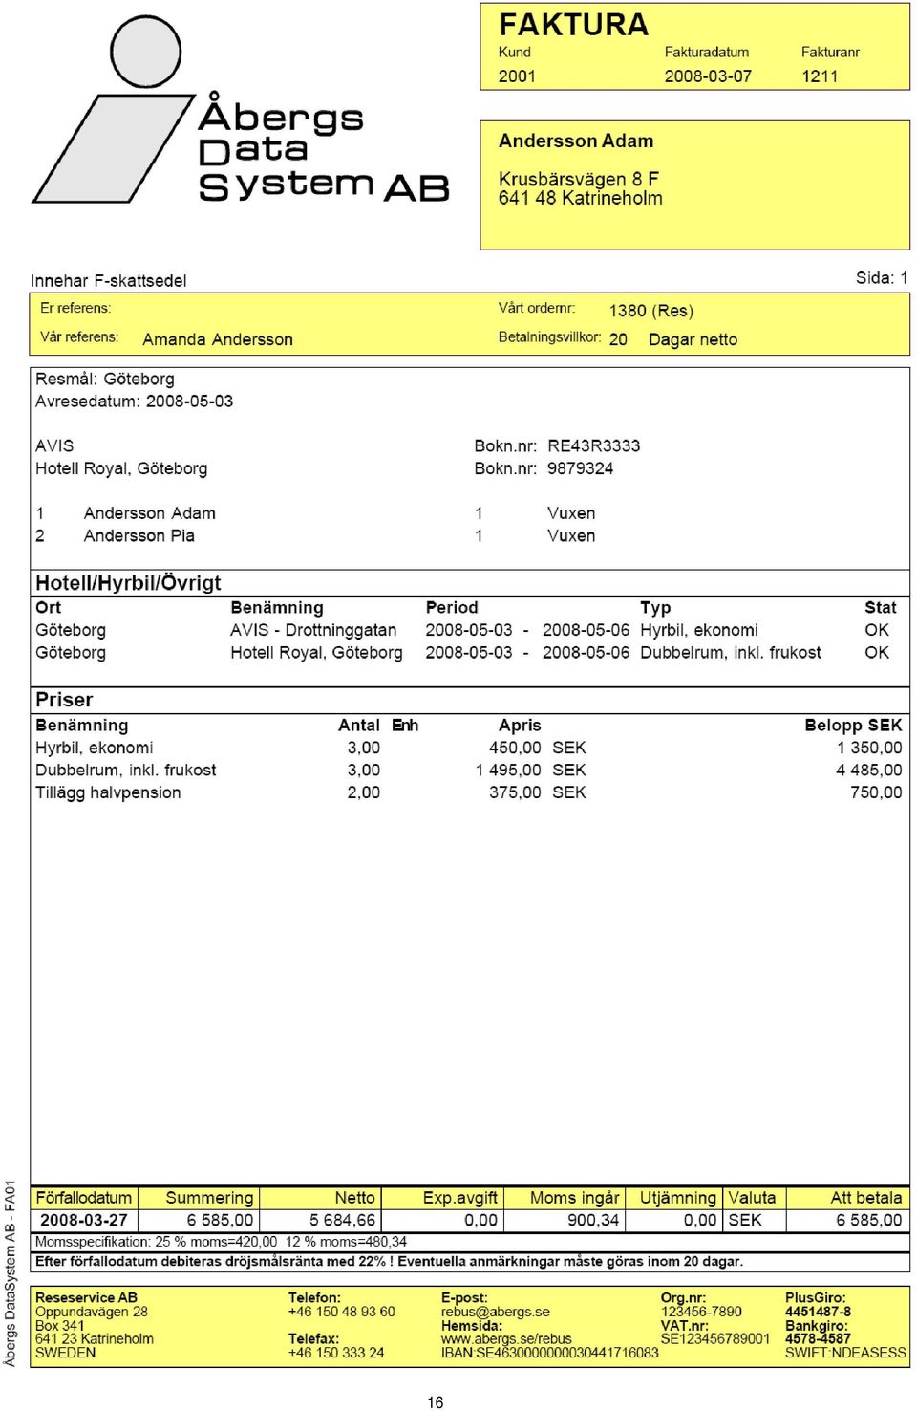The width and height of the screenshot is (917, 1411).
Task: Click SWIFT:NDEASESS code
Action: click(x=845, y=1353)
